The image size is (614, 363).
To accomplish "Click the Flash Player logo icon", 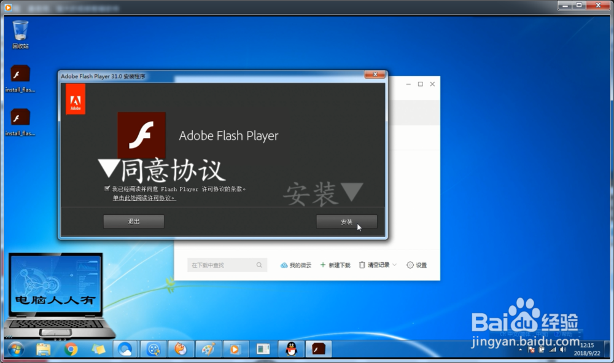I will pyautogui.click(x=142, y=136).
